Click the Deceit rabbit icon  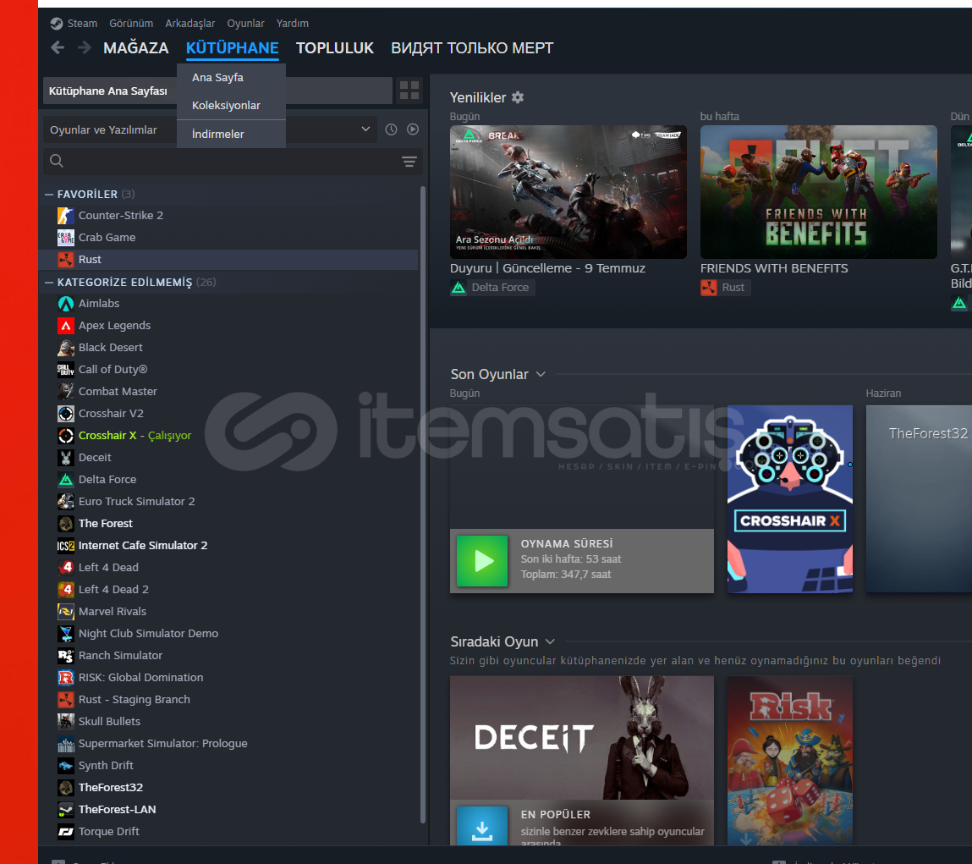66,458
